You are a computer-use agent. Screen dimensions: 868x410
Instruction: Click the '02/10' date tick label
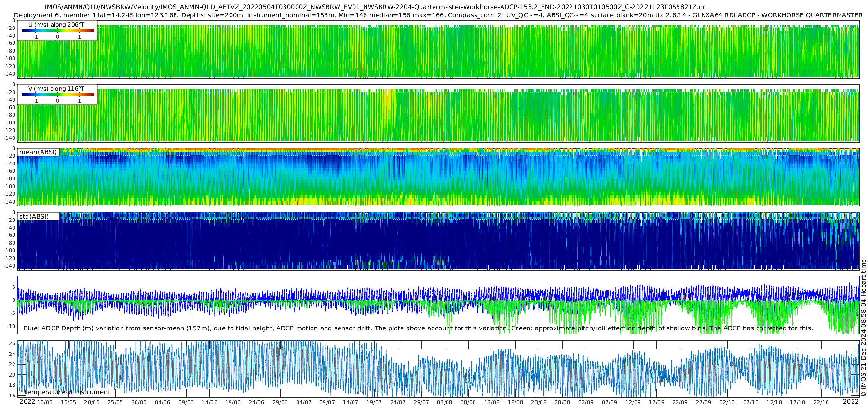[727, 402]
